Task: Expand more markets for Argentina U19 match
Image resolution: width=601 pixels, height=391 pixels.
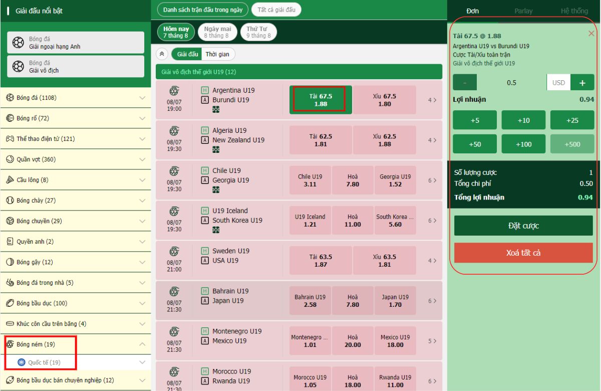Action: 432,100
